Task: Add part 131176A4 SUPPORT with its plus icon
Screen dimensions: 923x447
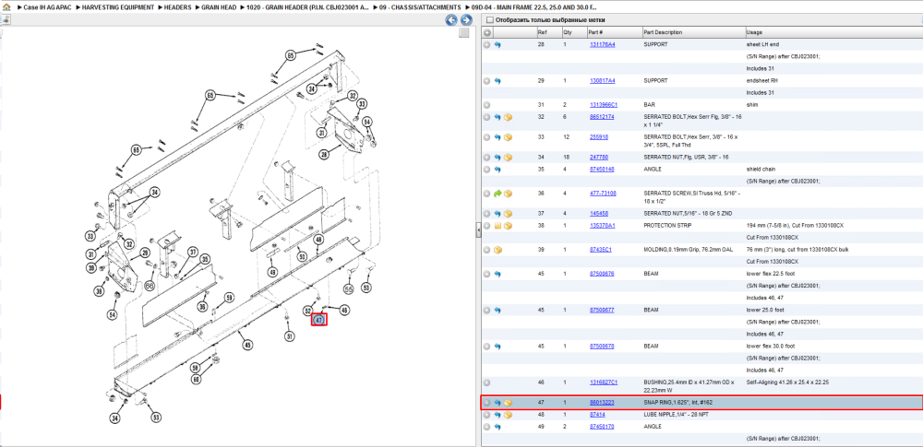Action: click(x=486, y=44)
